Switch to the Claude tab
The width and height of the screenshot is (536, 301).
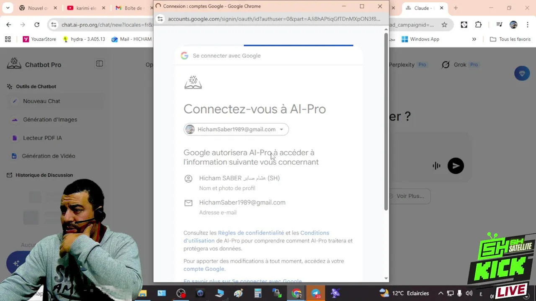[x=423, y=8]
